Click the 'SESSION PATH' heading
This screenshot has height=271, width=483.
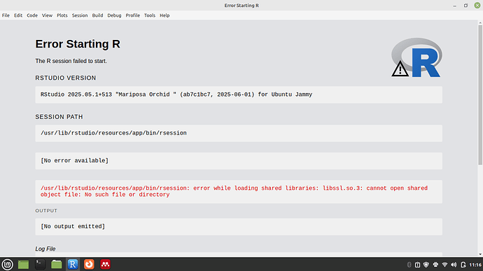[59, 117]
